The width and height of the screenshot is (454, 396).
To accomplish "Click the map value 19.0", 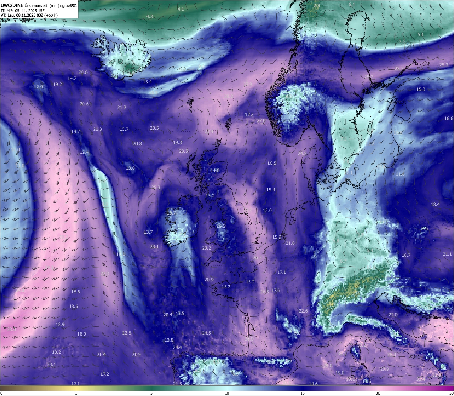I will [x=340, y=373].
